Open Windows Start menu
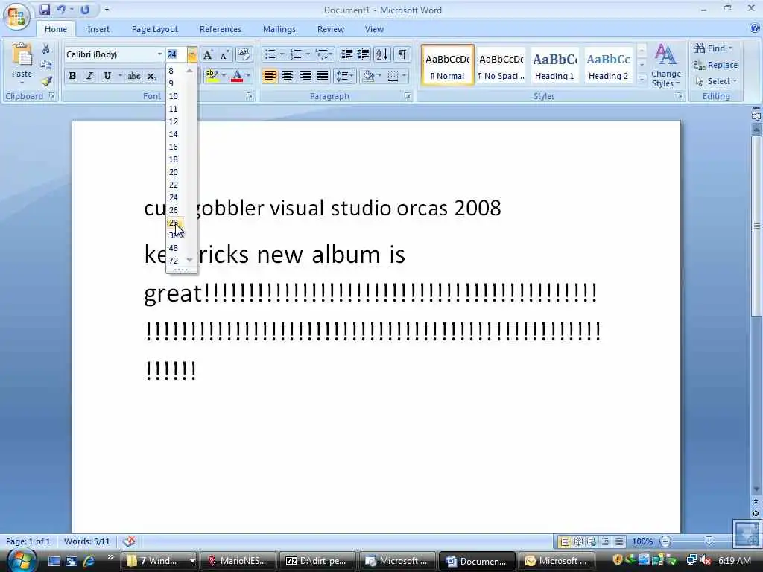 (x=22, y=560)
